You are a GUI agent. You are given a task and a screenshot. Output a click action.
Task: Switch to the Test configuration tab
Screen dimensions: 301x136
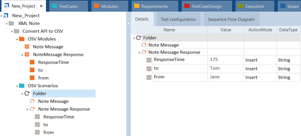[178, 19]
